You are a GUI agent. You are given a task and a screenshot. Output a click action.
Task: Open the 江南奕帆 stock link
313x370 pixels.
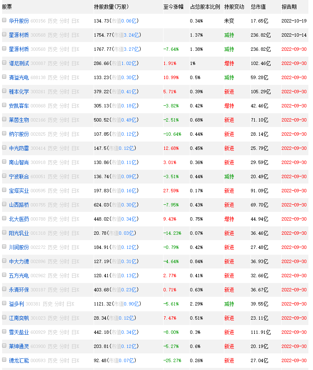point(19,318)
